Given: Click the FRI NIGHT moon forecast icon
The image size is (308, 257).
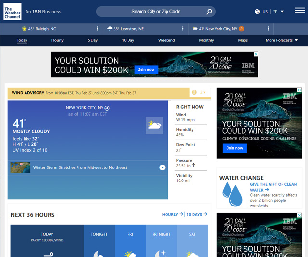Looking at the screenshot, I should [x=161, y=254].
